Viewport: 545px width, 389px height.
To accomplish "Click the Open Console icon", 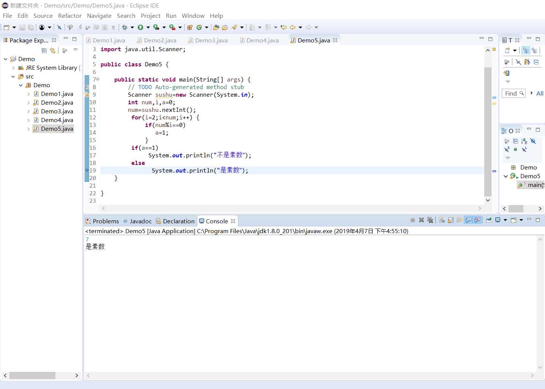I will [x=514, y=220].
